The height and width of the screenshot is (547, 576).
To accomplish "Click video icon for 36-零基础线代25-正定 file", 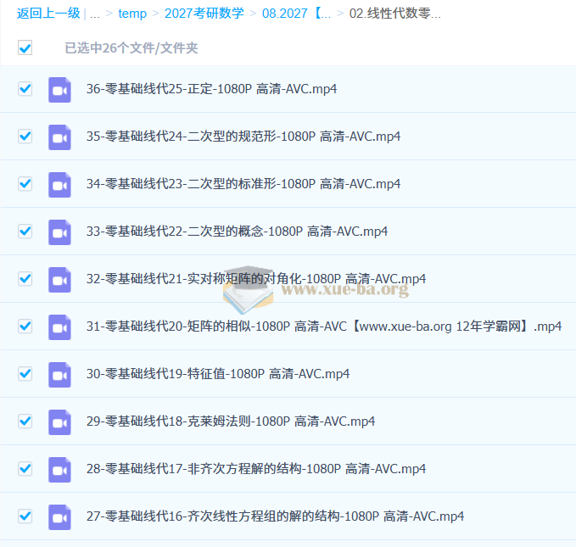I will pyautogui.click(x=59, y=89).
